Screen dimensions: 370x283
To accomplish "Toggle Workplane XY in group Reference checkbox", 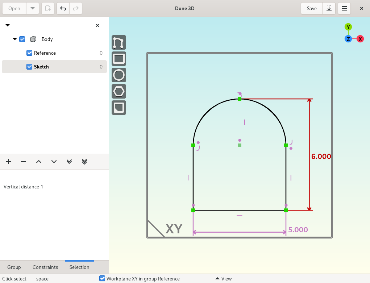I will [x=102, y=279].
